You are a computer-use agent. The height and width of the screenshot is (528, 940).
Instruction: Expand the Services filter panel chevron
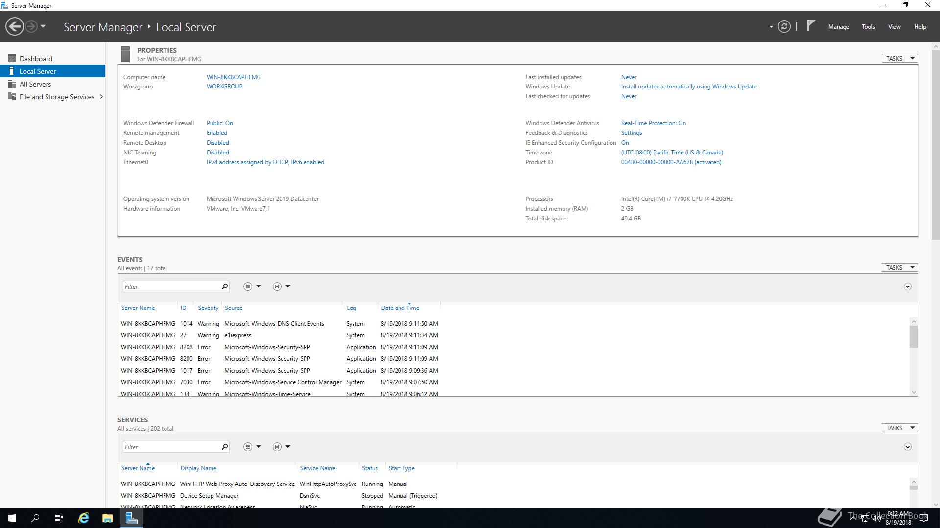[x=907, y=447]
